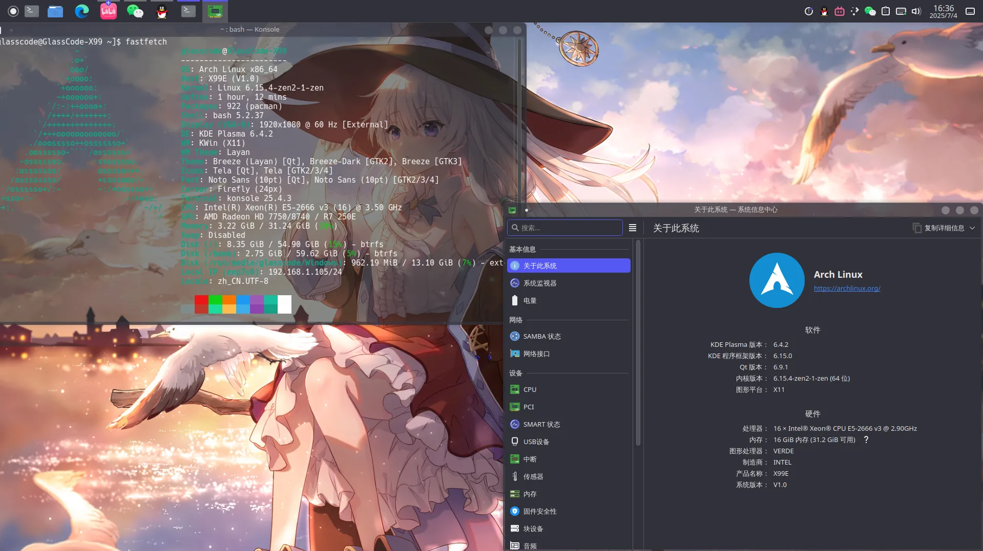
Task: Click the Arch Linux logo
Action: point(777,280)
